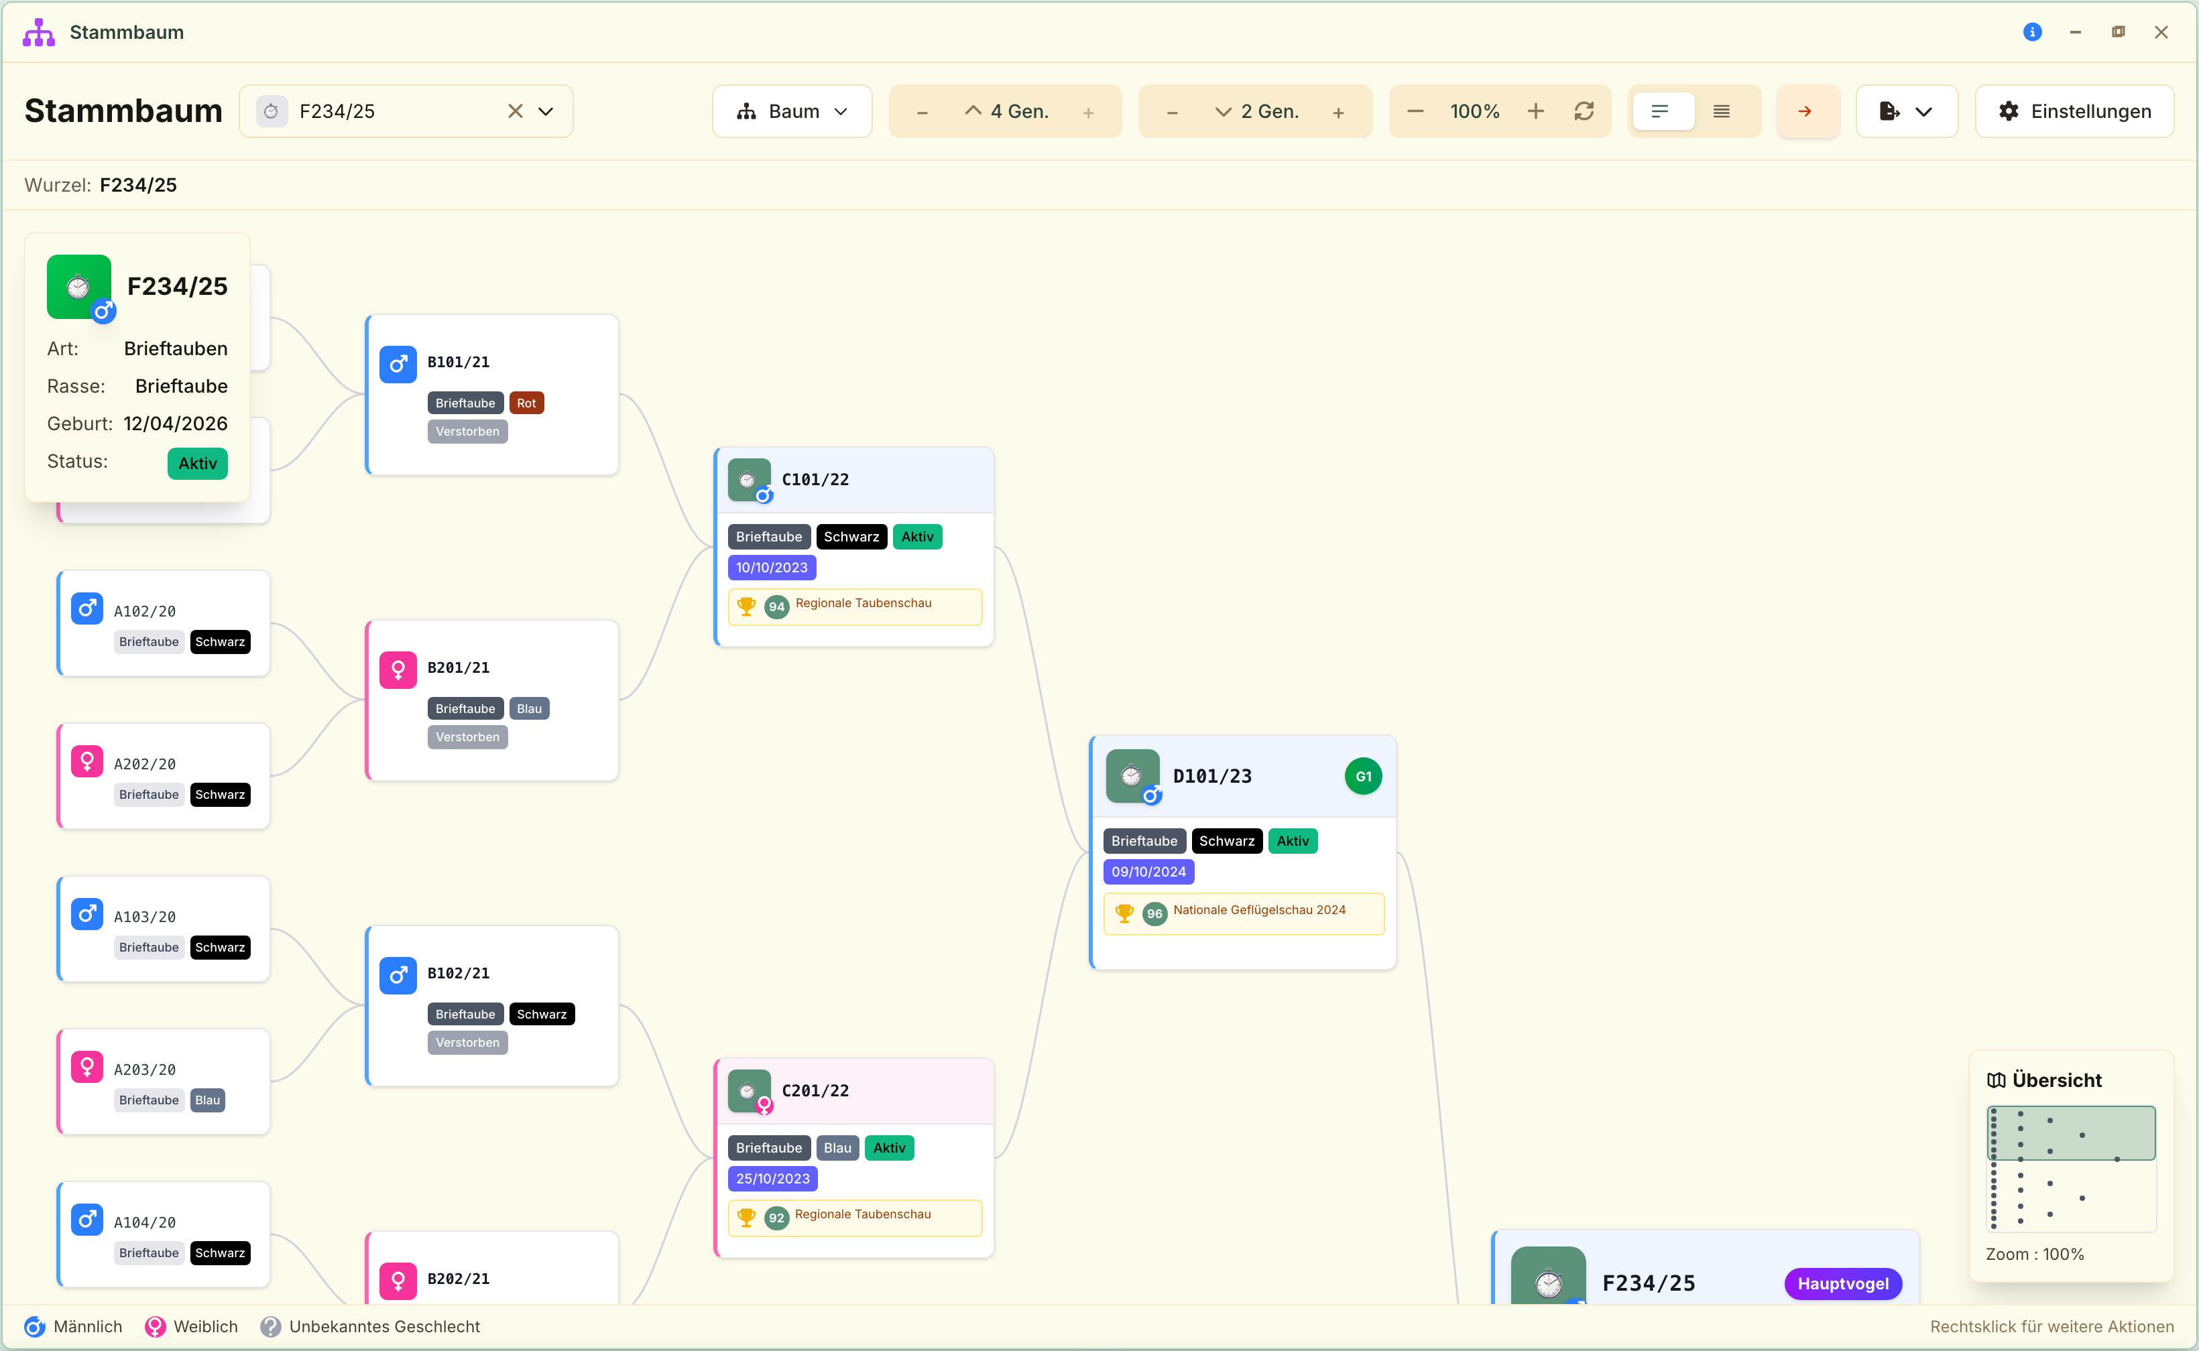The image size is (2199, 1351).
Task: Decrease ancestor generations below 4 Gen.
Action: (x=923, y=112)
